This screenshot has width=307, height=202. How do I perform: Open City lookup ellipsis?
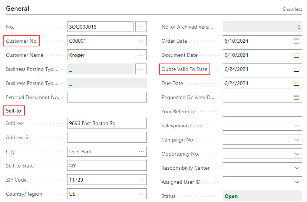141,151
